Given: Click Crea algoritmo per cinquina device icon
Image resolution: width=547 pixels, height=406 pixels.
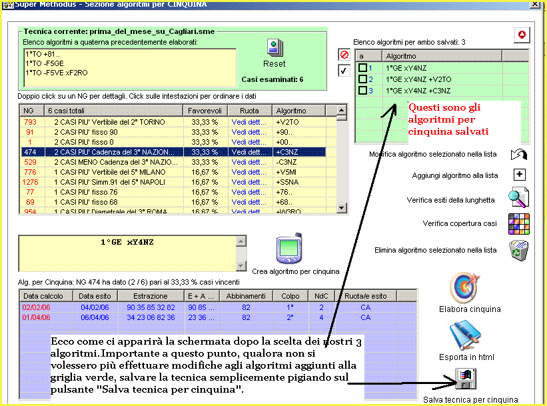Looking at the screenshot, I should (289, 249).
